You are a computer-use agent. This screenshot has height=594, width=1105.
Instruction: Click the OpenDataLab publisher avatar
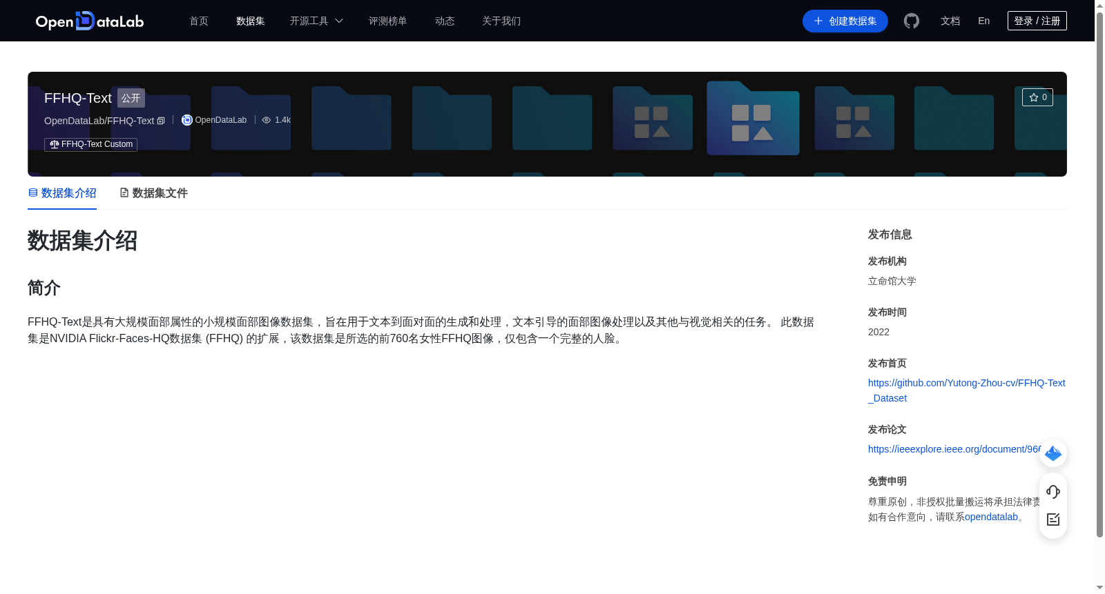(186, 120)
